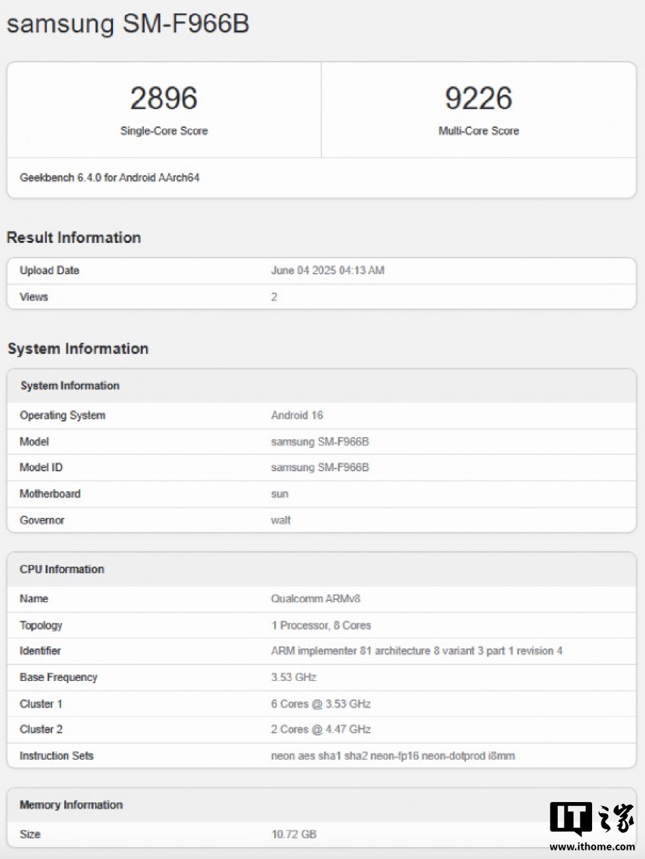The height and width of the screenshot is (859, 645).
Task: Click the Motherboard value sun
Action: click(280, 494)
